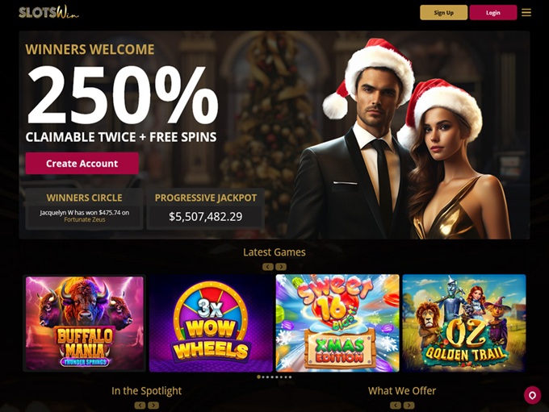
Task: Open the round chat bubble icon
Action: [532, 395]
